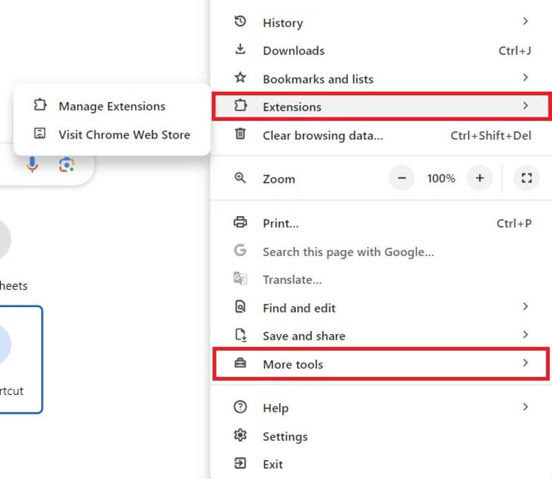Decrease zoom with the minus button

coord(402,178)
